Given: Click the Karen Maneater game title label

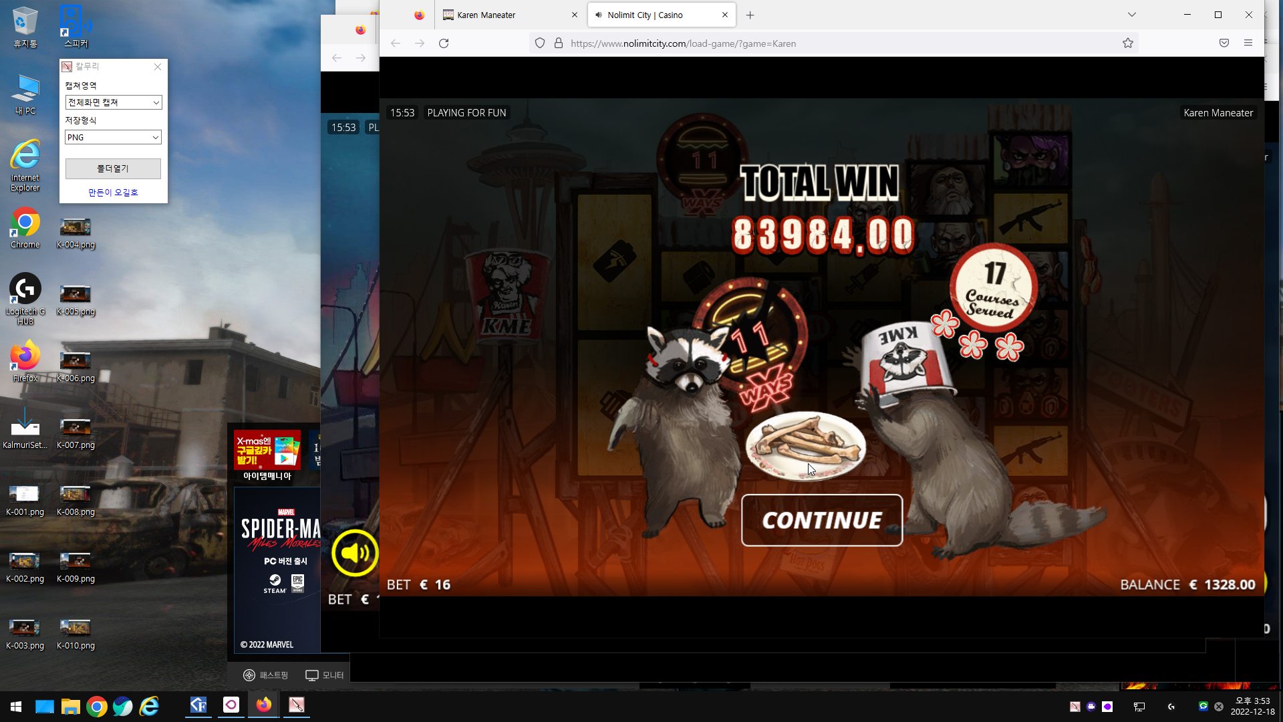Looking at the screenshot, I should [x=1218, y=113].
